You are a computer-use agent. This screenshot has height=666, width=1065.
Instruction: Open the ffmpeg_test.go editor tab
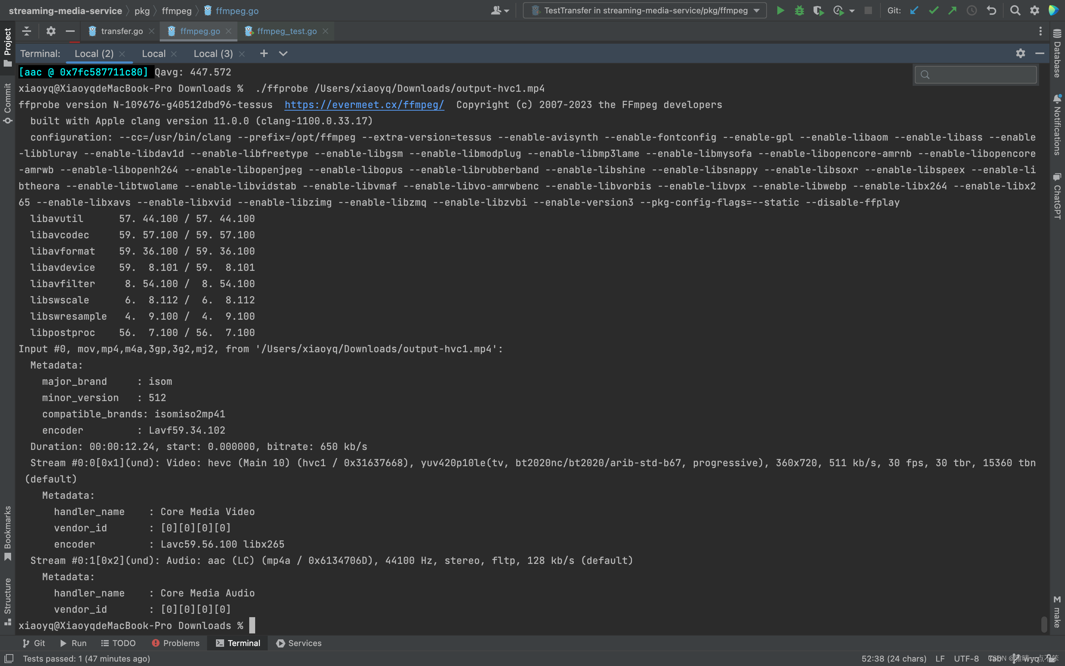click(x=287, y=31)
